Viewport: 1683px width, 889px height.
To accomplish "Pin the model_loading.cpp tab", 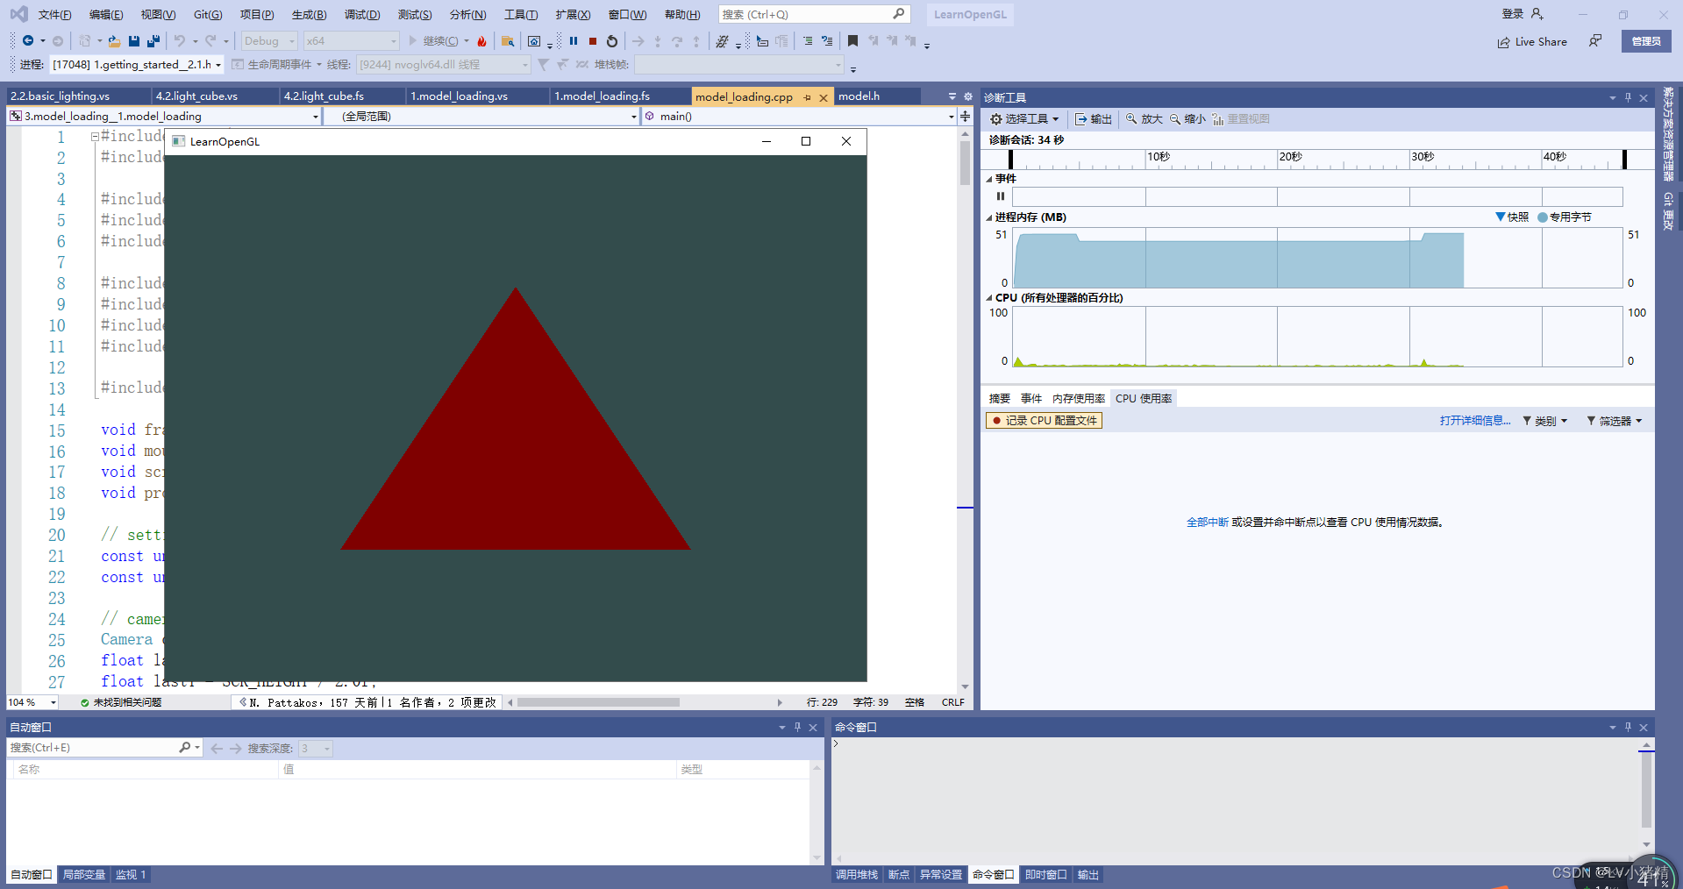I will coord(808,97).
